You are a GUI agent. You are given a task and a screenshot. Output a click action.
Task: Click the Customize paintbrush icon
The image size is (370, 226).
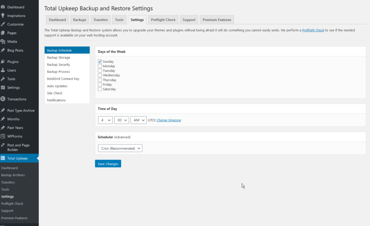click(3, 25)
